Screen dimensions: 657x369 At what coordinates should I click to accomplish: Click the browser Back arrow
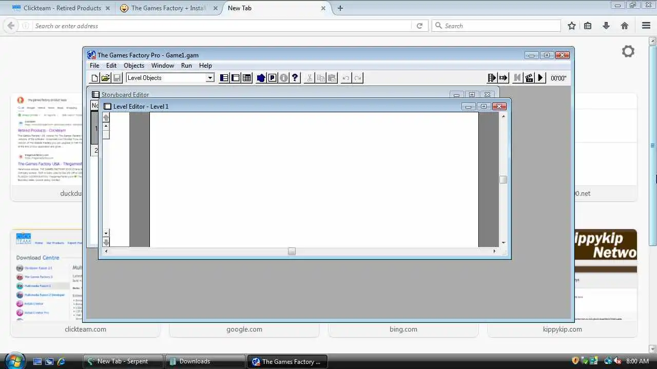tap(11, 26)
